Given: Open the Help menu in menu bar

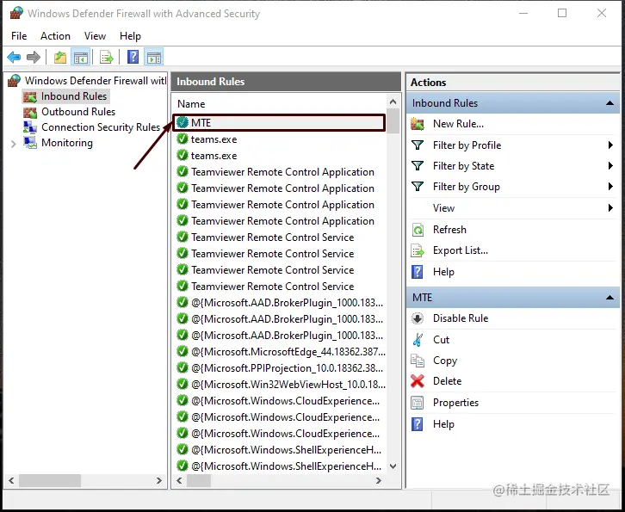Looking at the screenshot, I should 130,36.
